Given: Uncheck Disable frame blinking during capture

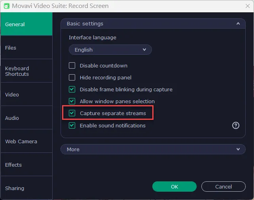Looking at the screenshot, I should [72, 89].
